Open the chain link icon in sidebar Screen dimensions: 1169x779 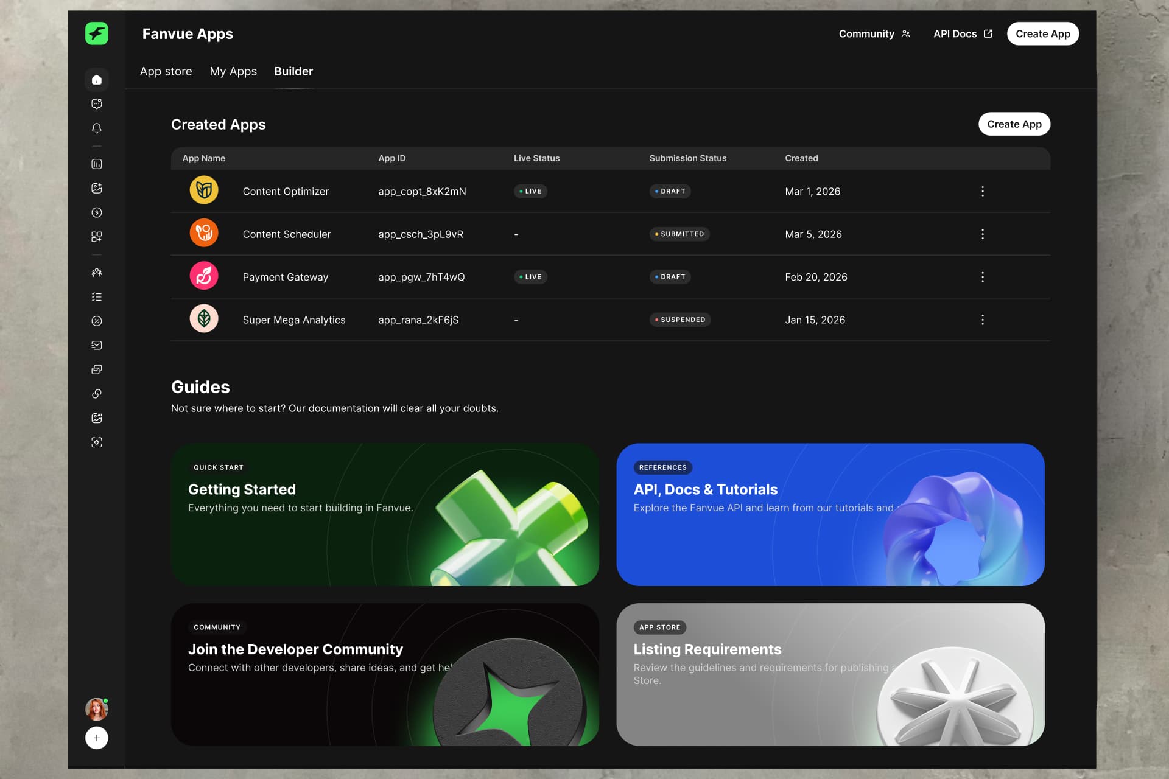pyautogui.click(x=97, y=394)
